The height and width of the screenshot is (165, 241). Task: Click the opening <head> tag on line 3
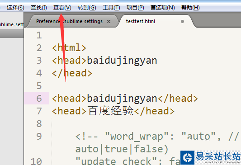pos(69,61)
